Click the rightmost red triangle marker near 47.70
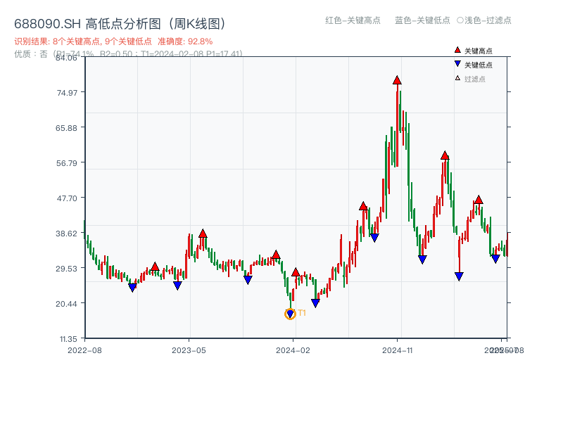The height and width of the screenshot is (422, 563). 477,200
